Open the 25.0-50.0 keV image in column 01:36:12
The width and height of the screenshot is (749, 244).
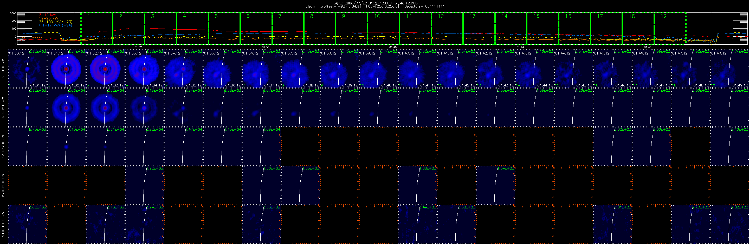[261, 185]
